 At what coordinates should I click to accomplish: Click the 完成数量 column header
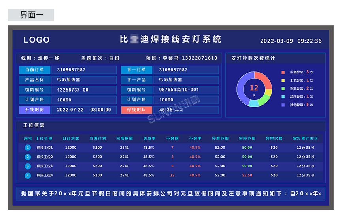point(125,138)
